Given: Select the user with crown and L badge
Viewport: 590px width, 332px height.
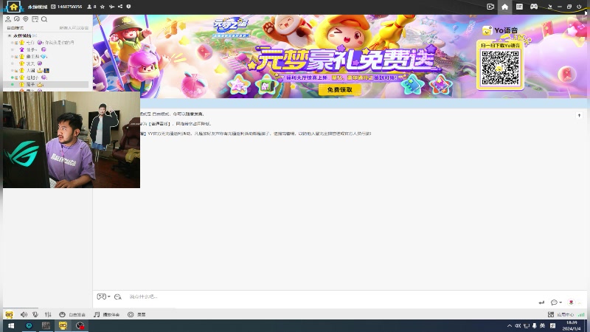Looking at the screenshot, I should click(46, 70).
